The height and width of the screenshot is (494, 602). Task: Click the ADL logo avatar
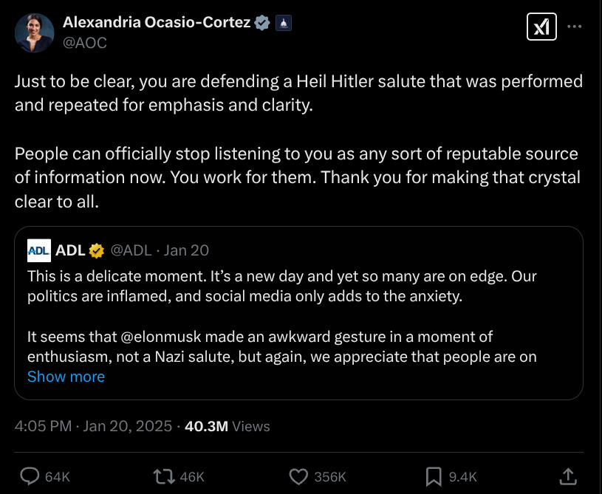[39, 250]
